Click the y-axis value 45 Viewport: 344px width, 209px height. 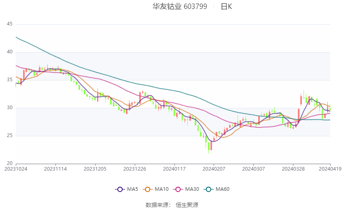[10, 24]
